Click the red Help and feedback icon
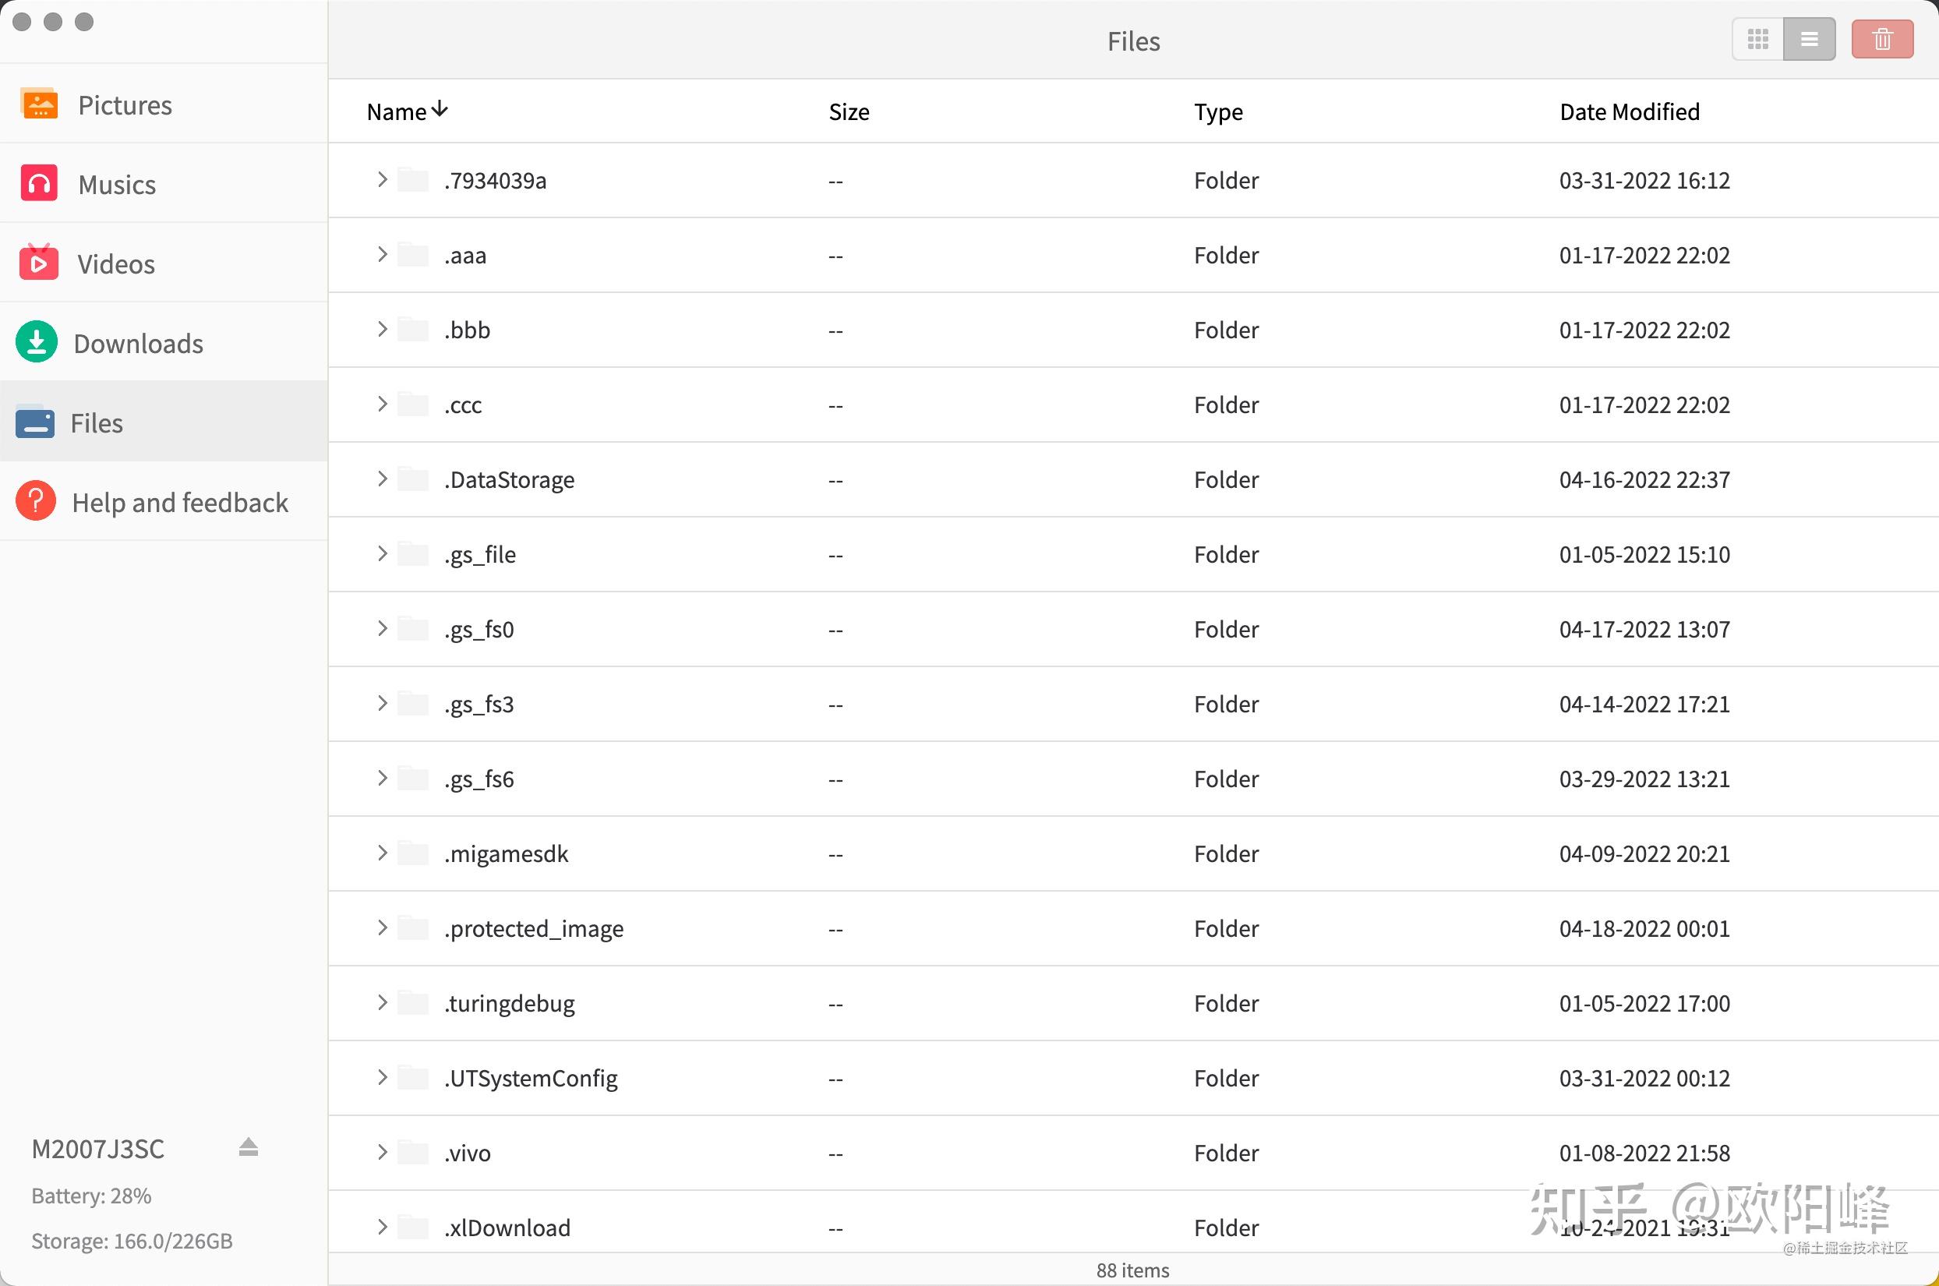Image resolution: width=1939 pixels, height=1286 pixels. point(36,501)
